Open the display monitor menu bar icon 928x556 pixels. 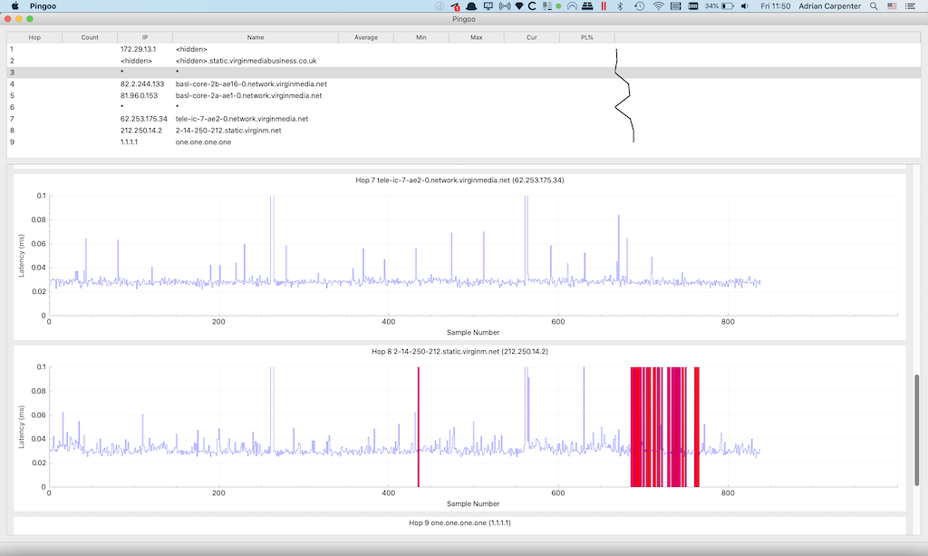click(x=488, y=6)
